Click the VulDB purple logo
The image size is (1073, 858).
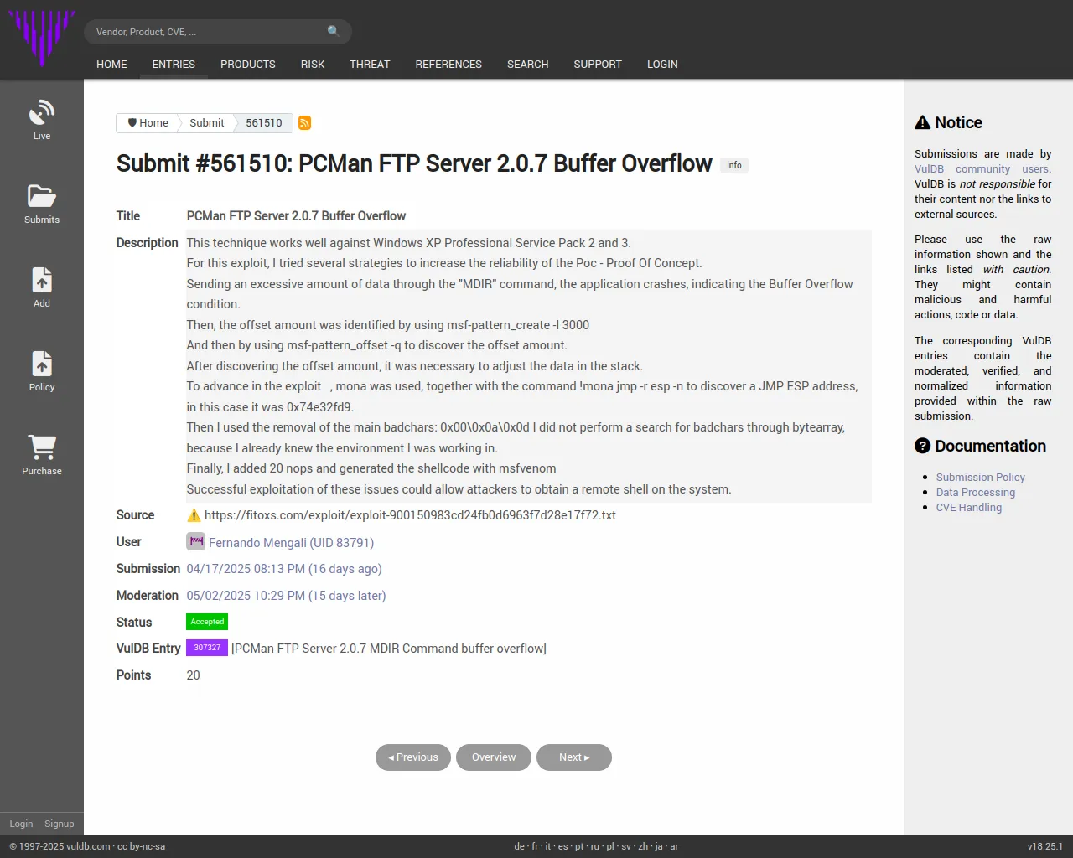41,38
